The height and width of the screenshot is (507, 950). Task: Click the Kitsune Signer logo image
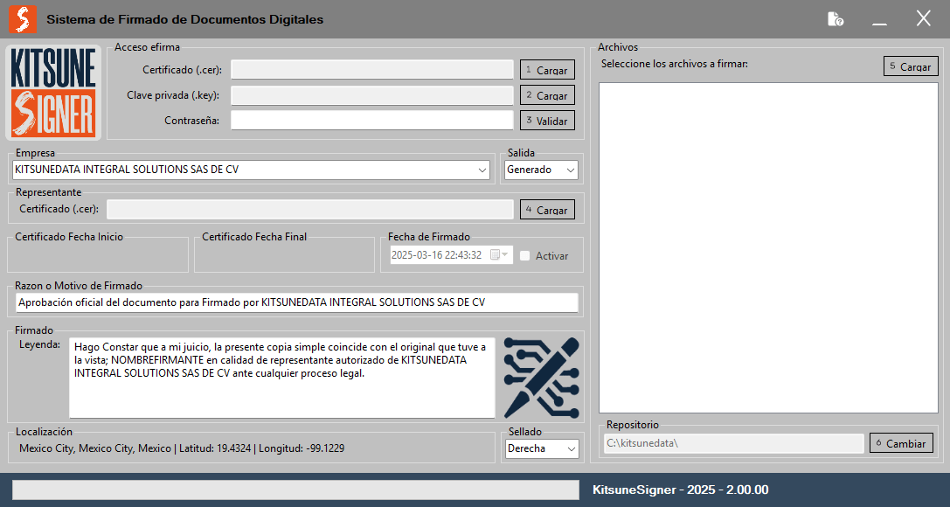click(53, 93)
